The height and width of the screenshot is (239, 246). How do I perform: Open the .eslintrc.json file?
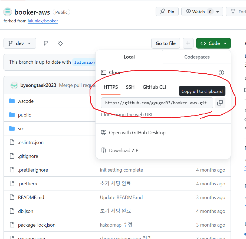[x=31, y=142]
